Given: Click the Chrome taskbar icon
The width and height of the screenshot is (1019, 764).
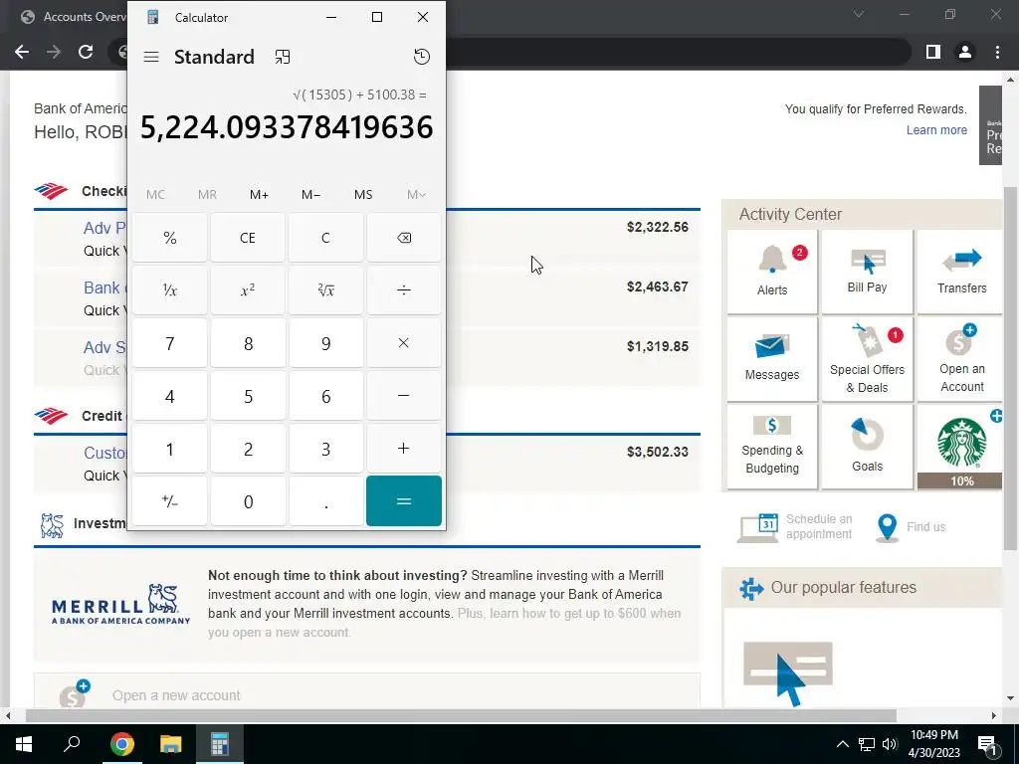Looking at the screenshot, I should 121,744.
